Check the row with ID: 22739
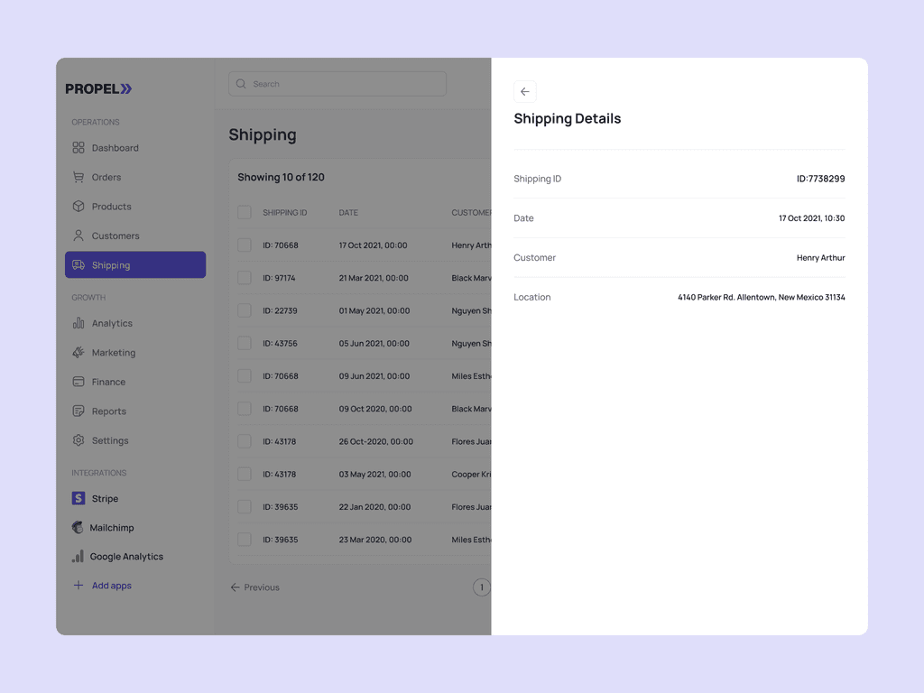 click(245, 310)
